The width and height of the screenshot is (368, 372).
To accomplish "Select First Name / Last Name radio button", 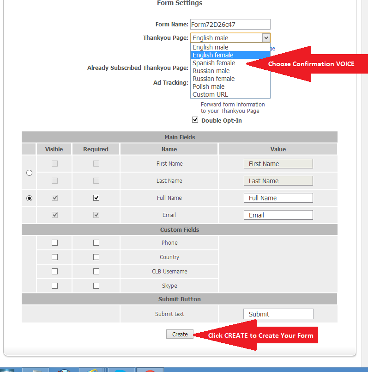I will (x=30, y=173).
